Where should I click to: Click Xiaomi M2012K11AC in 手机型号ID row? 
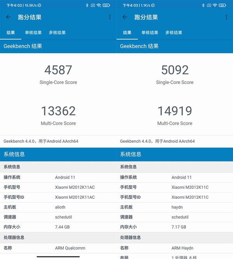click(75, 197)
